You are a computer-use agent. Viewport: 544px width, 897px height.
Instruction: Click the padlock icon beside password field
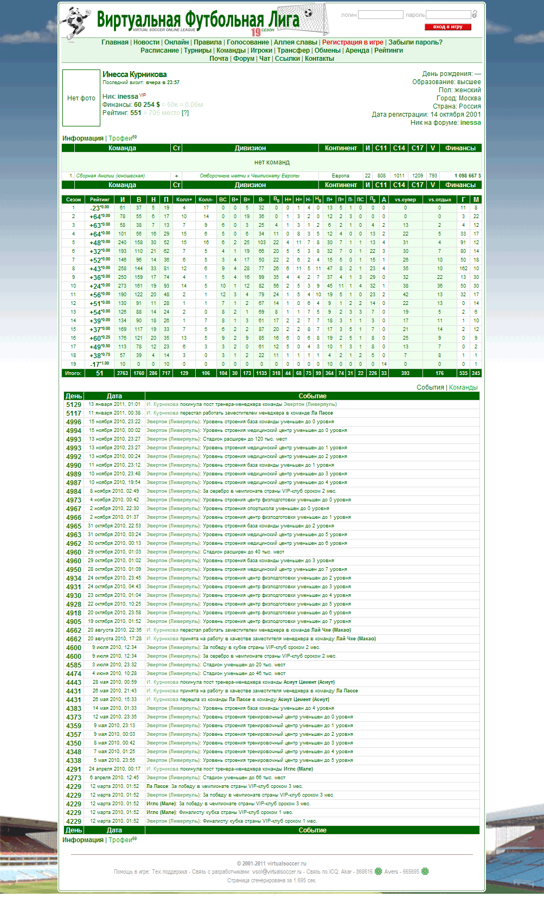click(475, 15)
